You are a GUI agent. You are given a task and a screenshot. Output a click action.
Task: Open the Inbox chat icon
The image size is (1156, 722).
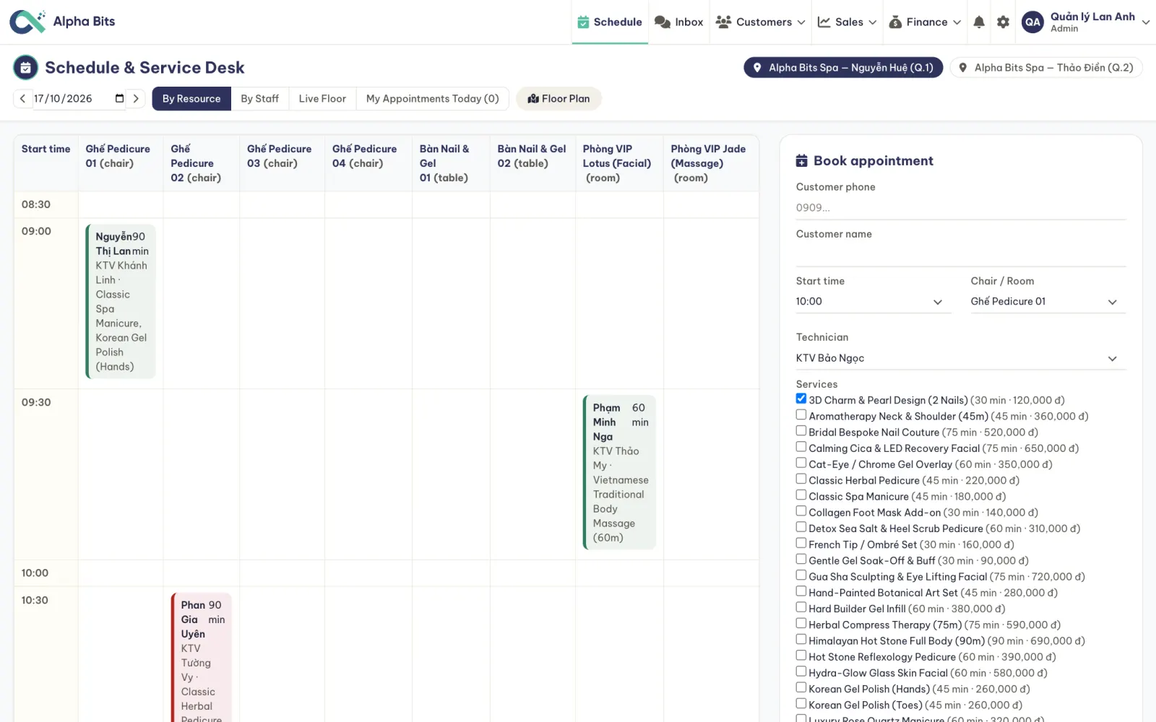pyautogui.click(x=663, y=22)
